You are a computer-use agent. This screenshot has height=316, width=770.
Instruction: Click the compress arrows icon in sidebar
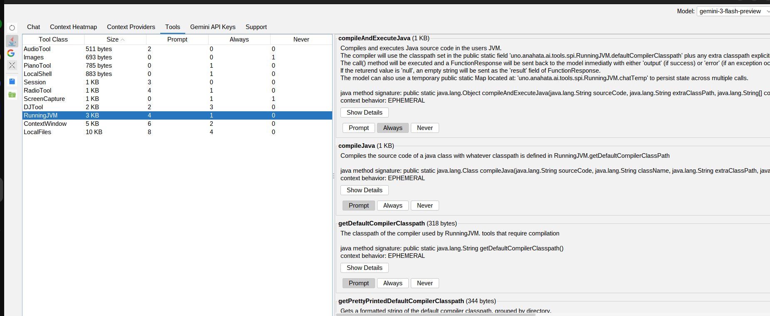12,65
